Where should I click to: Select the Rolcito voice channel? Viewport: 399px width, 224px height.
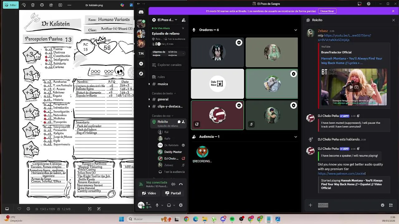168,124
